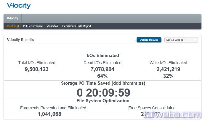Select the 1,041,068 fragments value
This screenshot has height=123, width=205.
click(x=49, y=114)
